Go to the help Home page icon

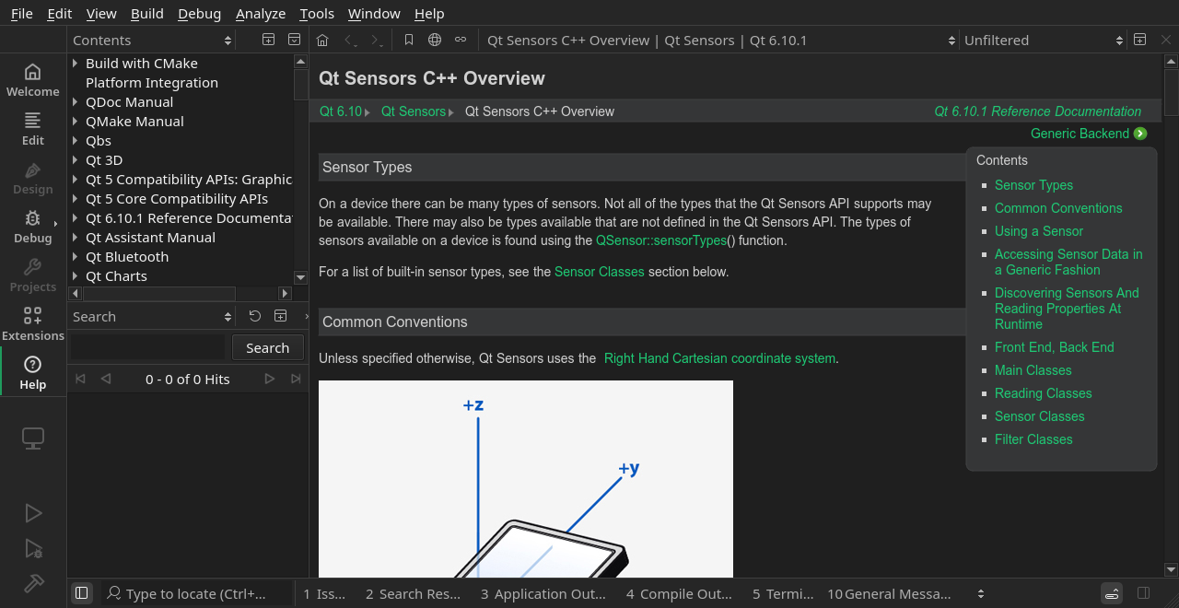322,40
